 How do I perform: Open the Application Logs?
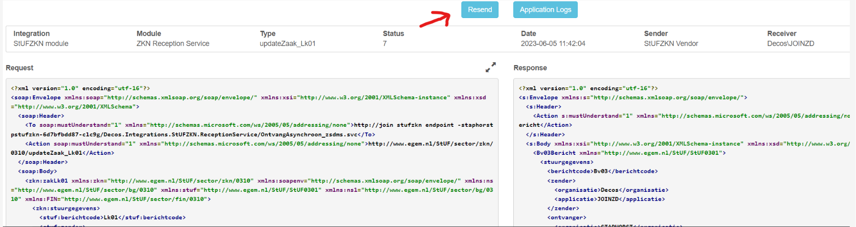pos(545,10)
